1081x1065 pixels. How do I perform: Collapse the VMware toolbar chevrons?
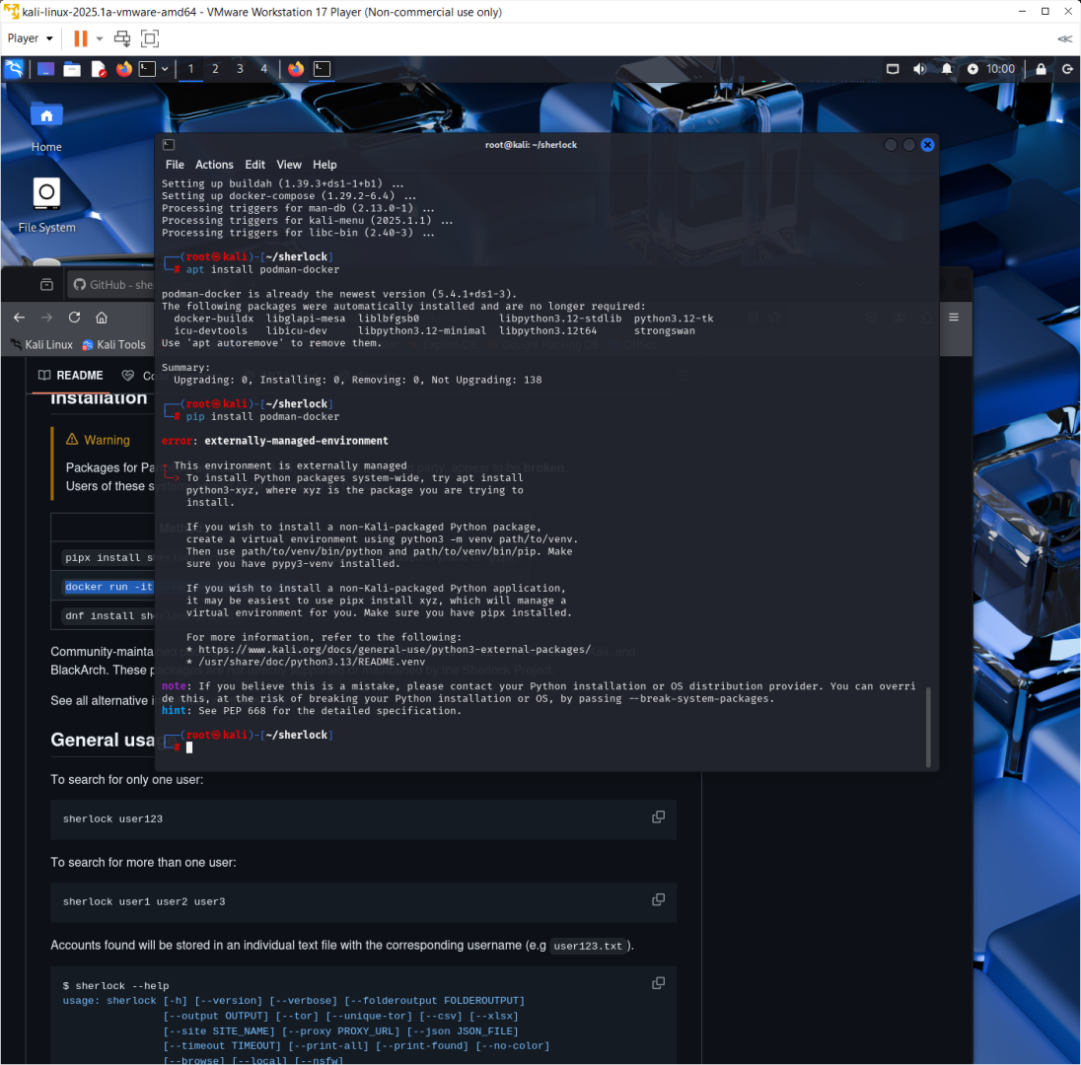(1064, 38)
